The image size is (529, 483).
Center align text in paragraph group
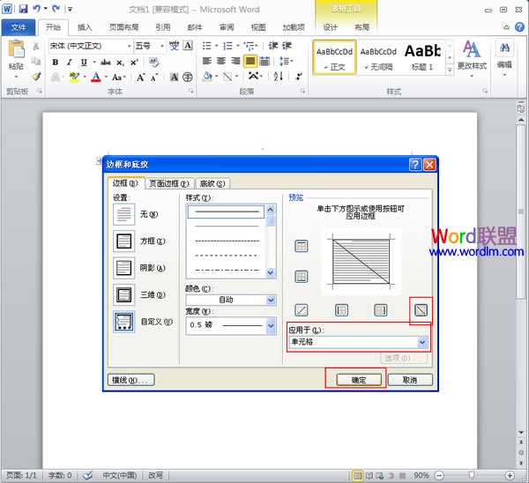(x=221, y=61)
